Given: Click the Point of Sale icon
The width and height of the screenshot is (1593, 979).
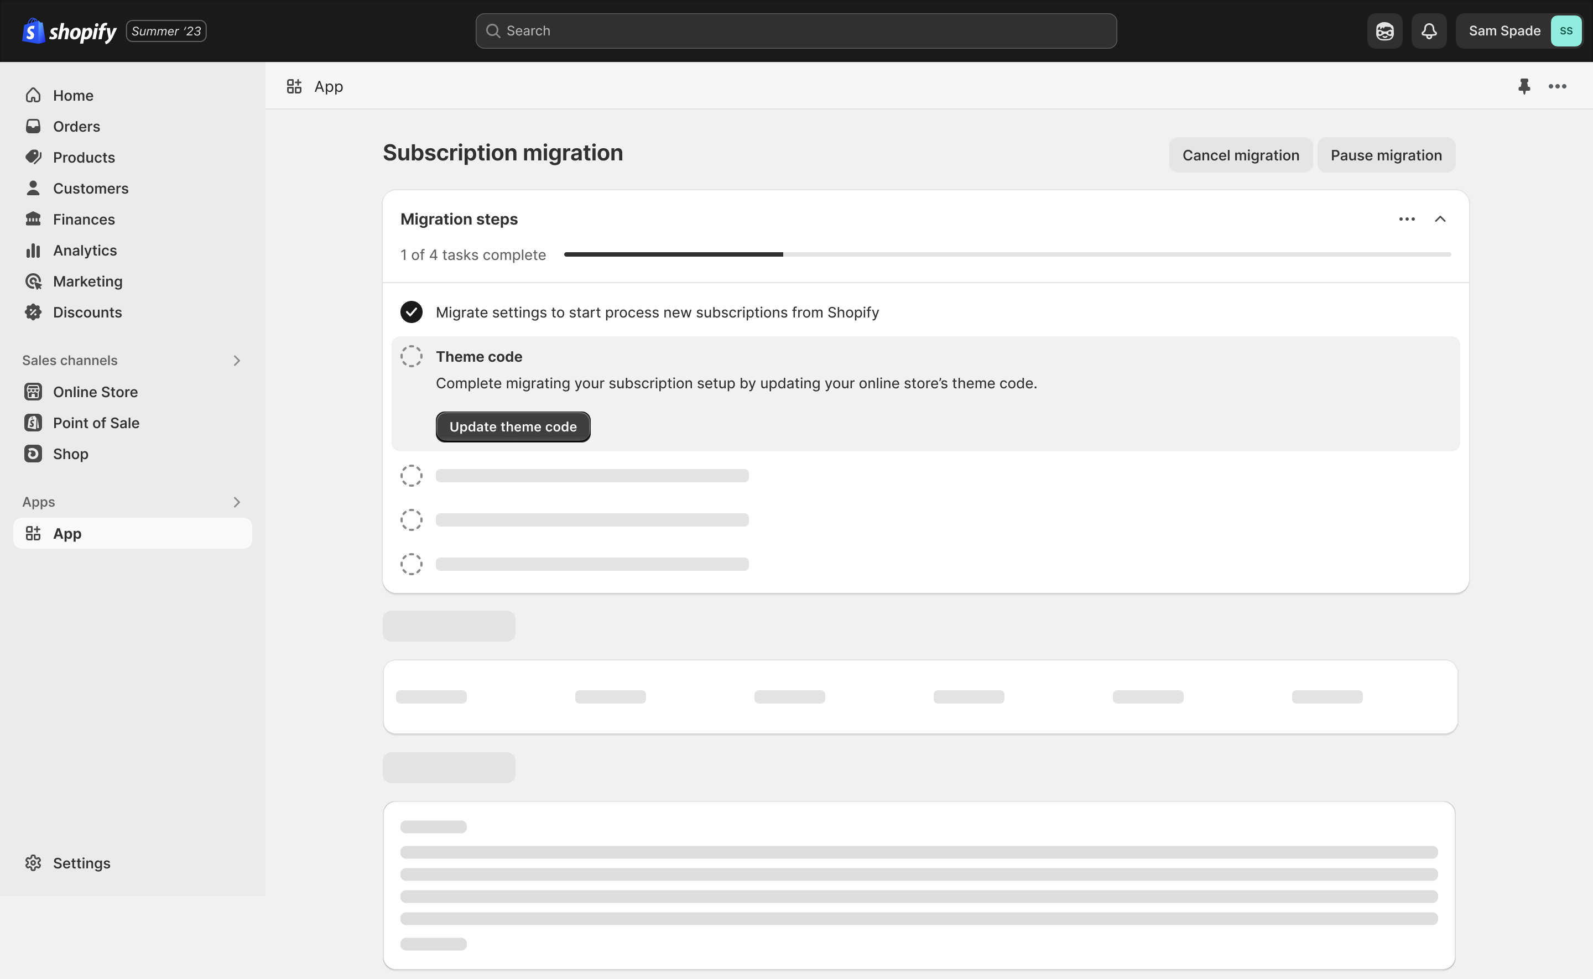Looking at the screenshot, I should point(34,423).
